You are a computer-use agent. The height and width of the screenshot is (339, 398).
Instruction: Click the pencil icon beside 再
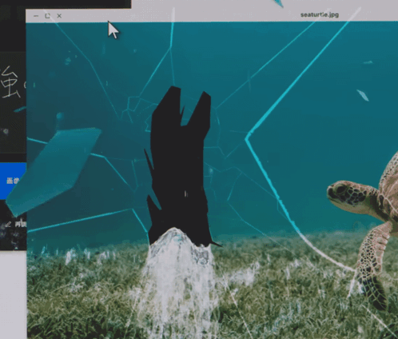click(x=8, y=225)
